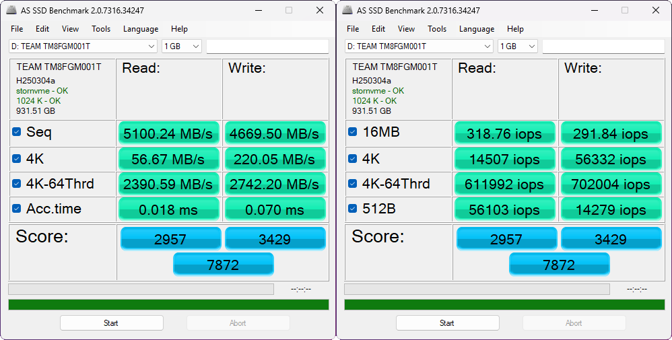Open the View menu in the right window
This screenshot has height=340, width=672.
(406, 29)
